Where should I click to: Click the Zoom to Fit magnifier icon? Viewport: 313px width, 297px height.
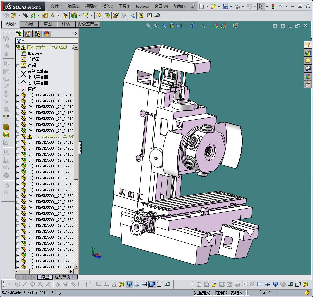(149, 26)
